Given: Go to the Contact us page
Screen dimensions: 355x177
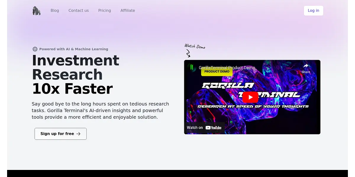Looking at the screenshot, I should tap(78, 11).
